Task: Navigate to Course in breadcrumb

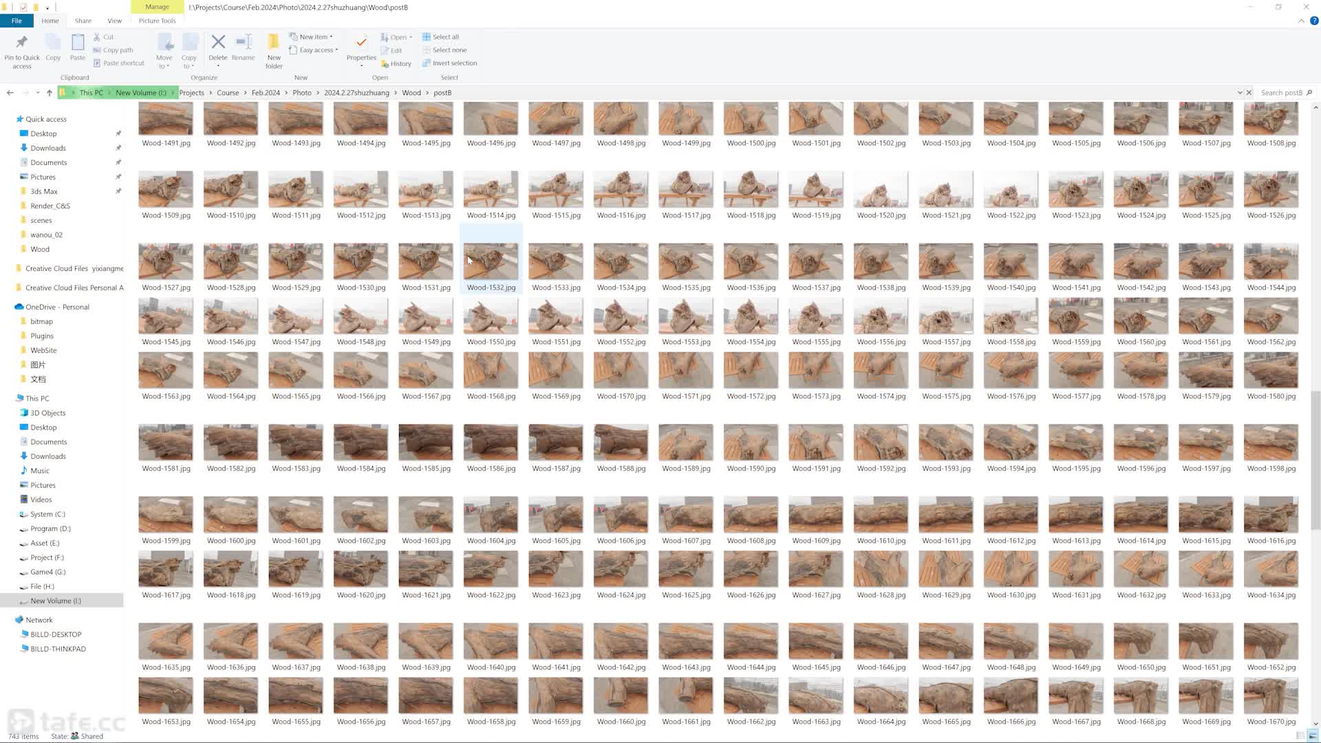Action: (228, 93)
